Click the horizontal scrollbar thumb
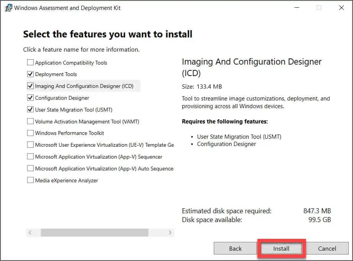 (x=94, y=232)
